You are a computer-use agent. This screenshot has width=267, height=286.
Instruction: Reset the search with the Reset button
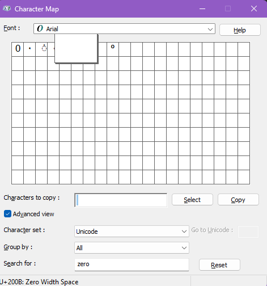[x=219, y=265]
